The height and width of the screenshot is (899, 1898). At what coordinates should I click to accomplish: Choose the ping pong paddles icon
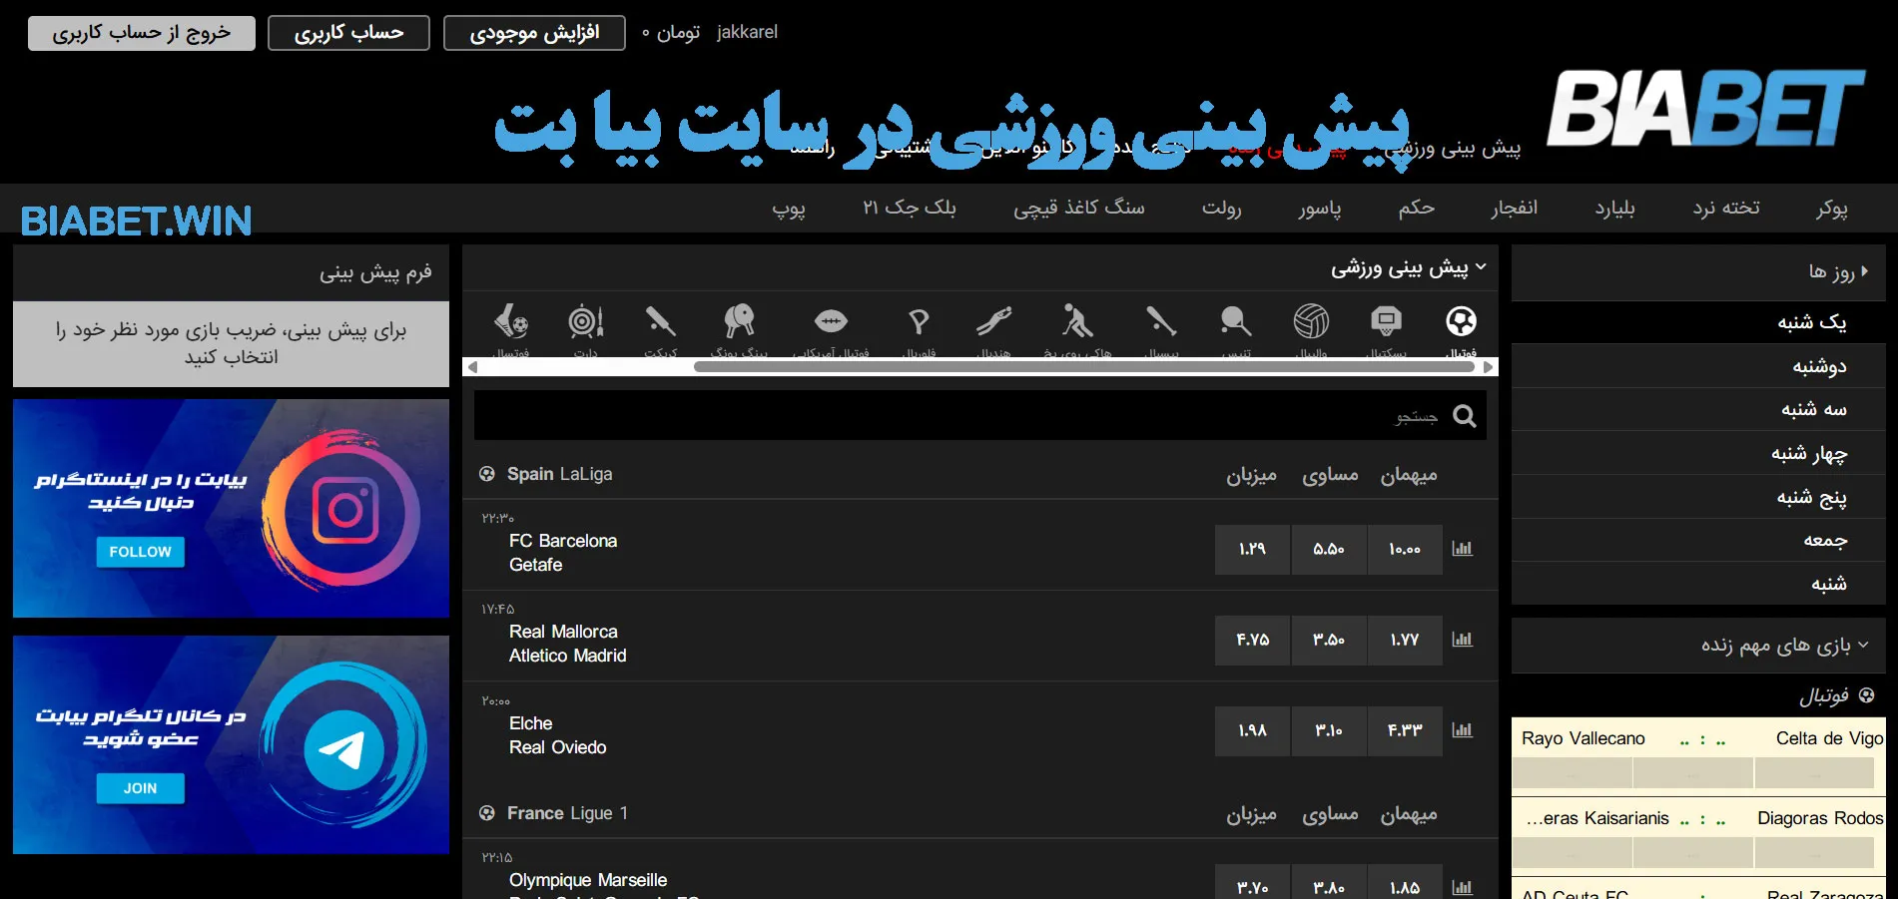pyautogui.click(x=739, y=322)
